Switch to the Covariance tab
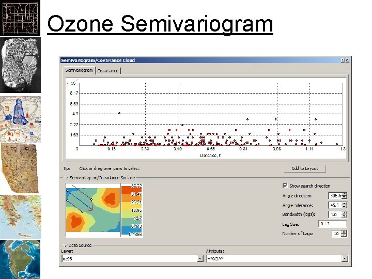The height and width of the screenshot is (279, 372). click(108, 71)
